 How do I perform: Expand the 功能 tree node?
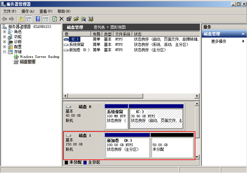(x=4, y=37)
